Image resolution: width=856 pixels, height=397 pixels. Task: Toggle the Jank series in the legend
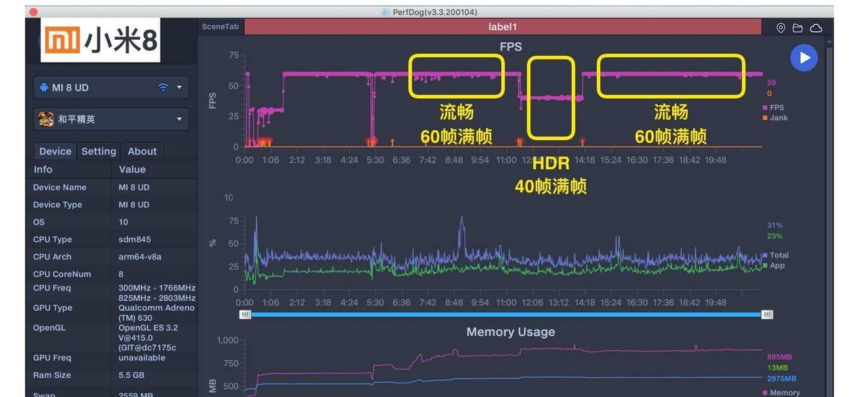click(x=775, y=118)
